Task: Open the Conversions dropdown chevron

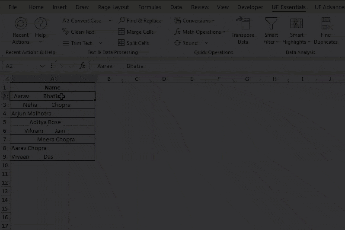Action: point(214,21)
